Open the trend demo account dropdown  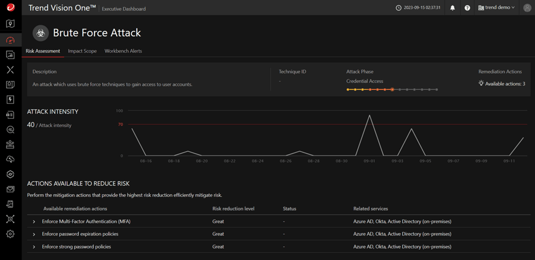click(497, 8)
